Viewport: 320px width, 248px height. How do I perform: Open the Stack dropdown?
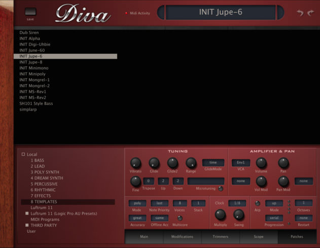pyautogui.click(x=198, y=203)
